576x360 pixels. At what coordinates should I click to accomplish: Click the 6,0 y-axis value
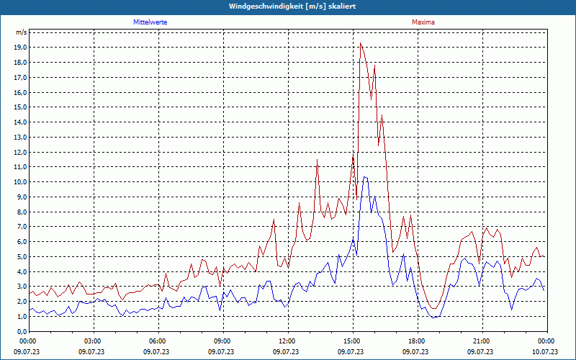pos(22,242)
